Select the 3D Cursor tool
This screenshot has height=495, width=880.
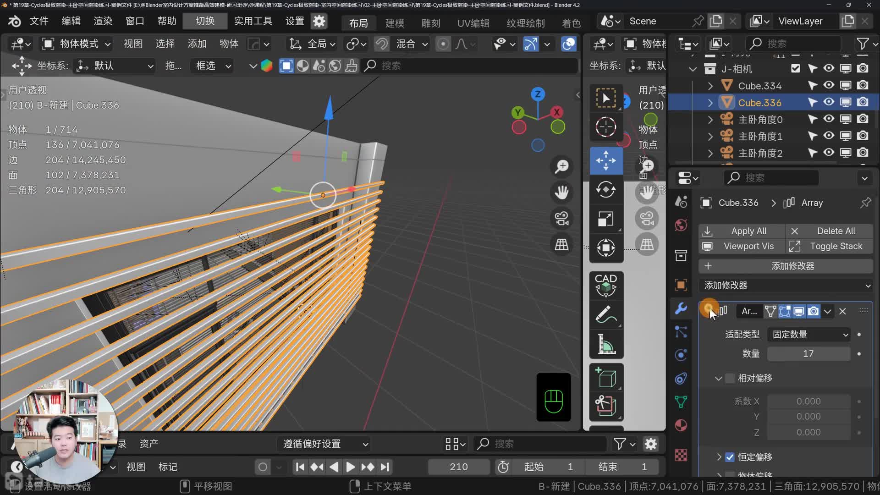coord(606,127)
